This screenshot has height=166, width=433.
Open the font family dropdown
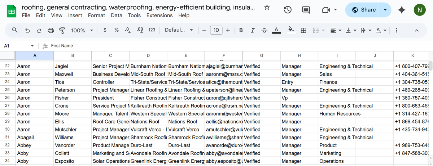(x=179, y=30)
